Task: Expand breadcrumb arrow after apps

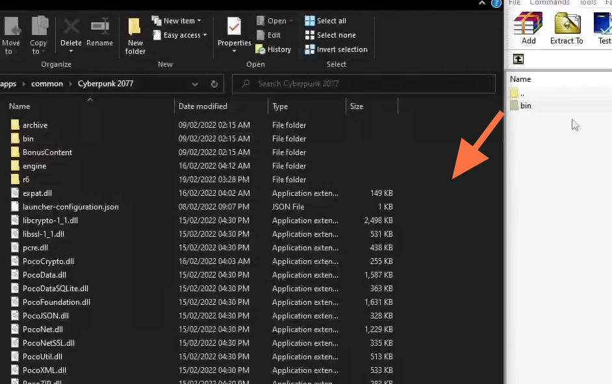Action: tap(23, 84)
